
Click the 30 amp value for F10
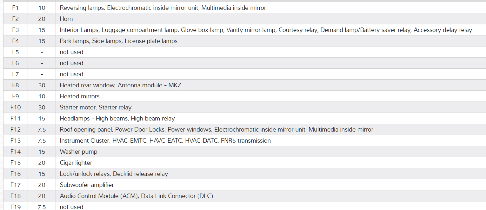(x=42, y=108)
